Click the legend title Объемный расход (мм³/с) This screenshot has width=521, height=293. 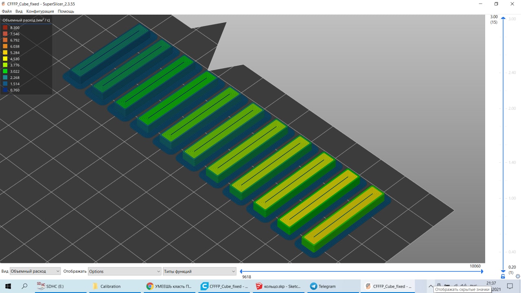26,20
